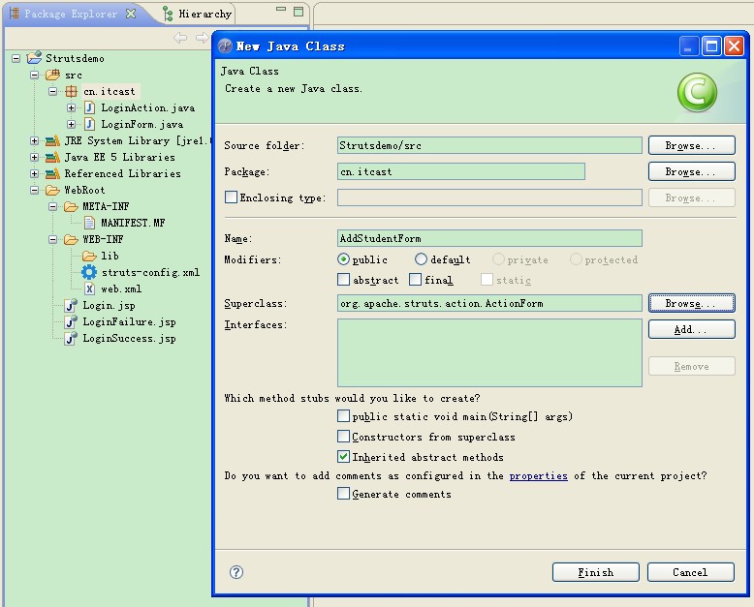The height and width of the screenshot is (607, 754).
Task: Select the default modifier radio button
Action: [421, 259]
